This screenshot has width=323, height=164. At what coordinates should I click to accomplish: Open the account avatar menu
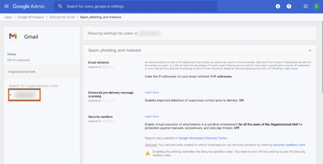point(316,6)
